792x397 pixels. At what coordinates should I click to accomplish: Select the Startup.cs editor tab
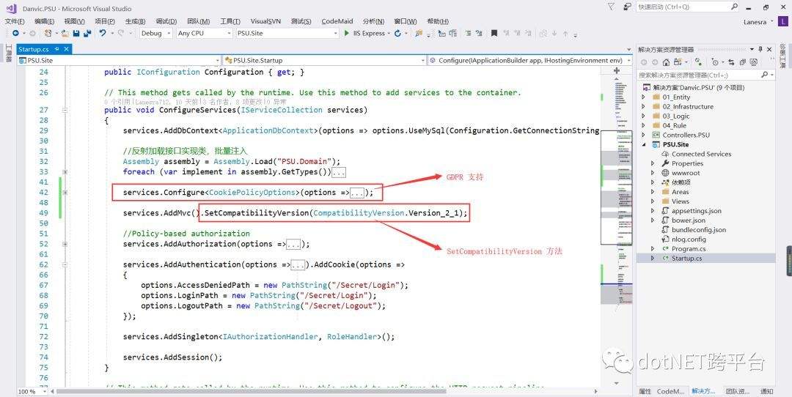click(x=34, y=49)
